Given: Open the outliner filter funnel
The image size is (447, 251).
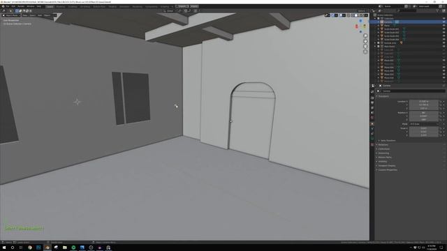Looking at the screenshot, I should coord(437,10).
